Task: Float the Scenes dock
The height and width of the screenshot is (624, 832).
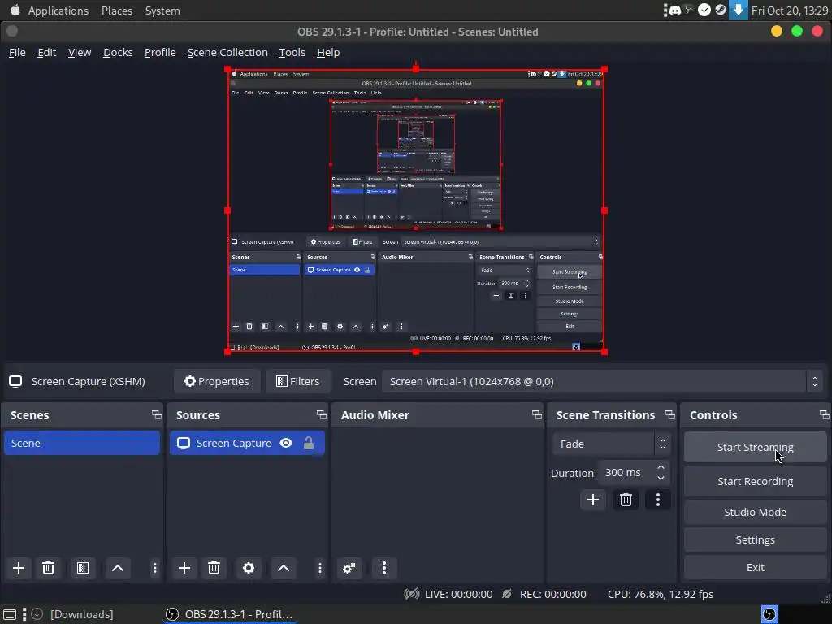Action: click(157, 414)
